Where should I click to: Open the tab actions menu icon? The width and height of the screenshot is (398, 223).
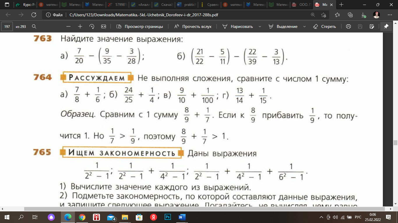pos(7,5)
